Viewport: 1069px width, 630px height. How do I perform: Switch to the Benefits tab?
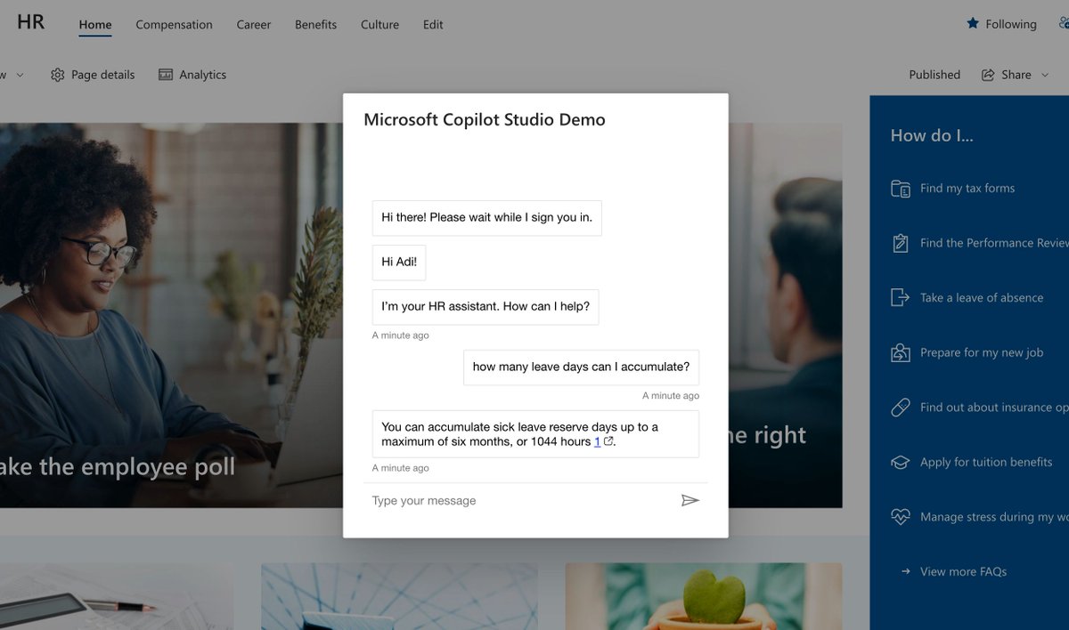(315, 25)
